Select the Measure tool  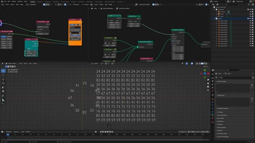pos(3,100)
